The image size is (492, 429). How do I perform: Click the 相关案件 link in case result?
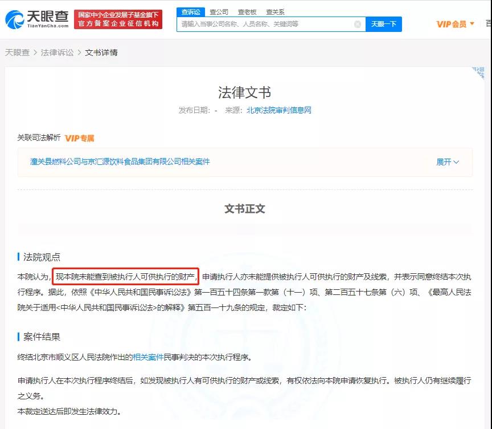coord(148,357)
